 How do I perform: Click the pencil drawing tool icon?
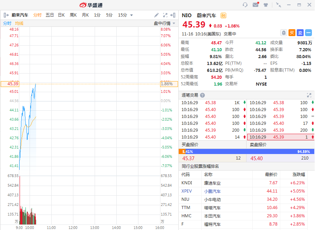[x=156, y=15]
